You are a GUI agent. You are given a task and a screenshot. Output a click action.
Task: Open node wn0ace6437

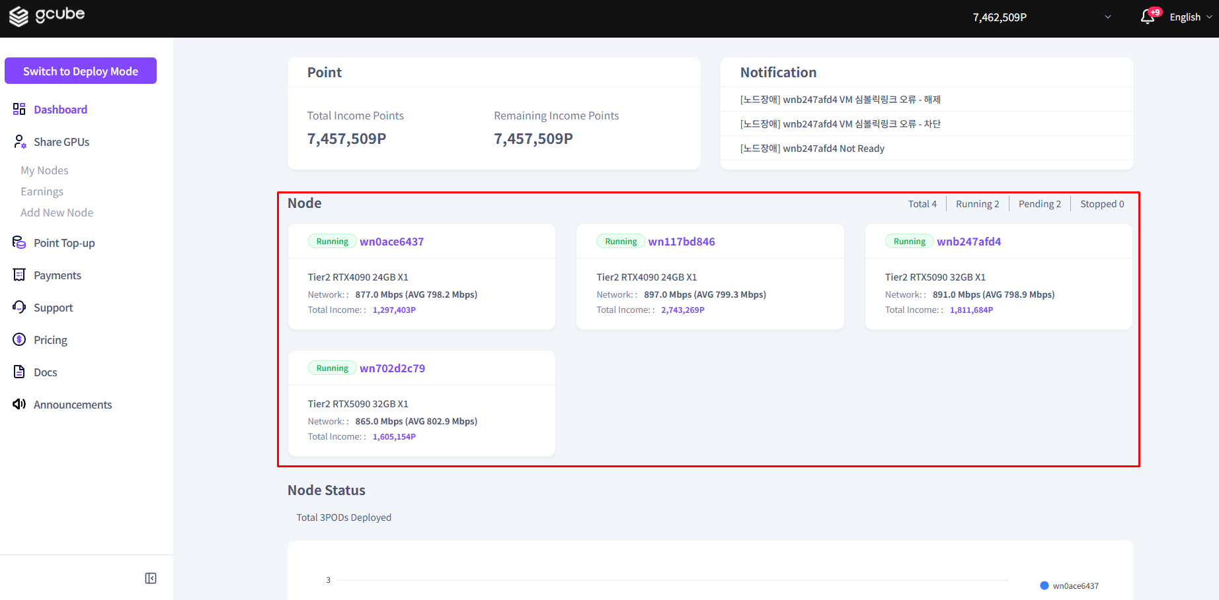391,242
